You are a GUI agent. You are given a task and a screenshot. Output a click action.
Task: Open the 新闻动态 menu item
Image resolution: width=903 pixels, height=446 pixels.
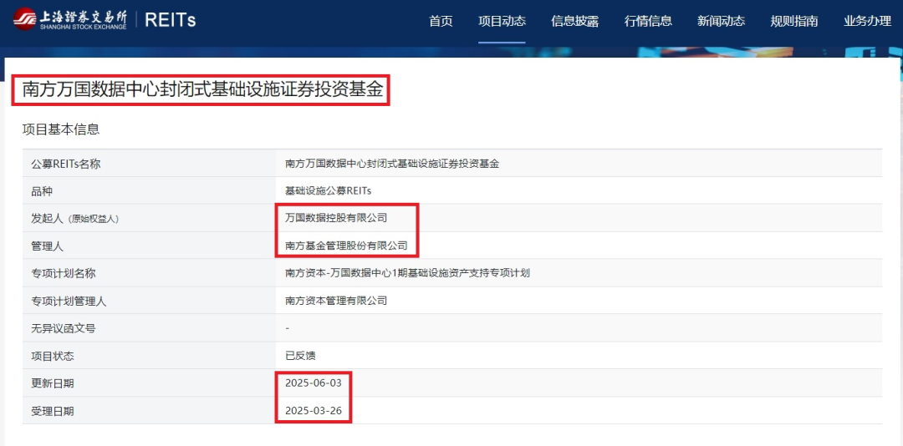tap(721, 21)
